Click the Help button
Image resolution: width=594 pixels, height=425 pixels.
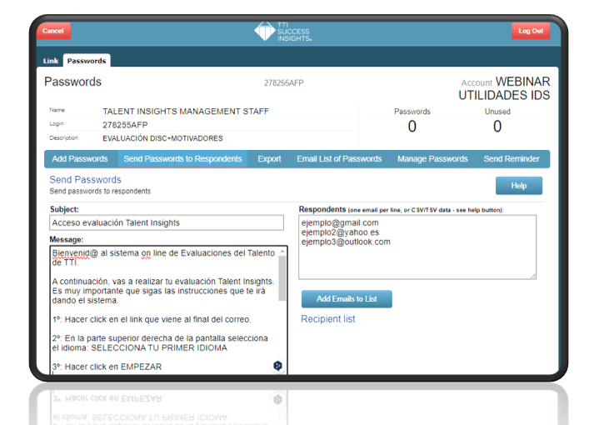(519, 186)
